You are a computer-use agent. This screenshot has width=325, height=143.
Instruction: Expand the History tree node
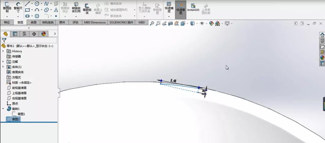[3, 51]
